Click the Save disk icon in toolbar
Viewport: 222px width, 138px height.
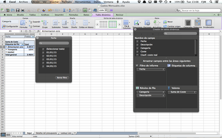(17, 10)
